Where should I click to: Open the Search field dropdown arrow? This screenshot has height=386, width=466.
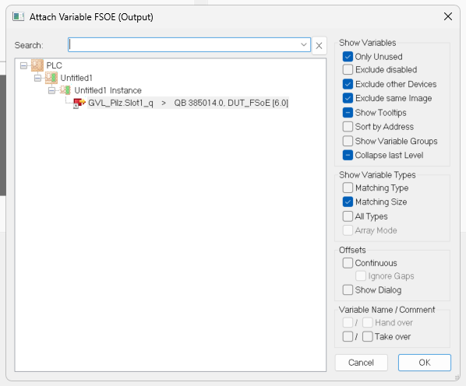(x=303, y=45)
